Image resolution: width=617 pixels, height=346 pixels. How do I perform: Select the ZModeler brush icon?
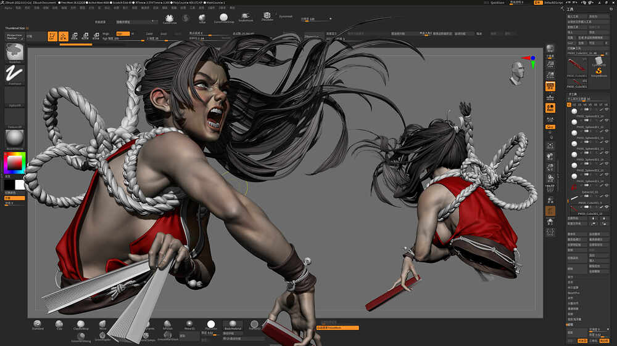tap(267, 17)
